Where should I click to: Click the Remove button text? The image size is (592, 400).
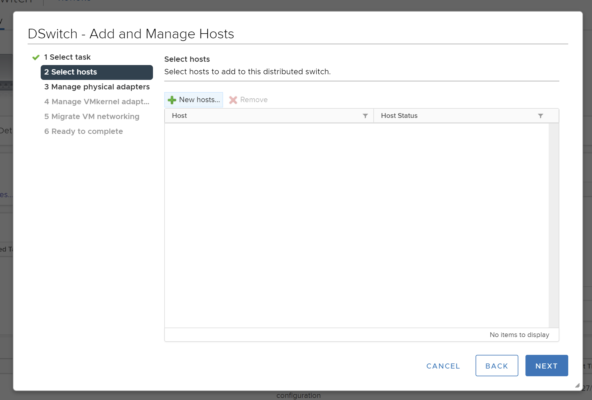coord(254,100)
